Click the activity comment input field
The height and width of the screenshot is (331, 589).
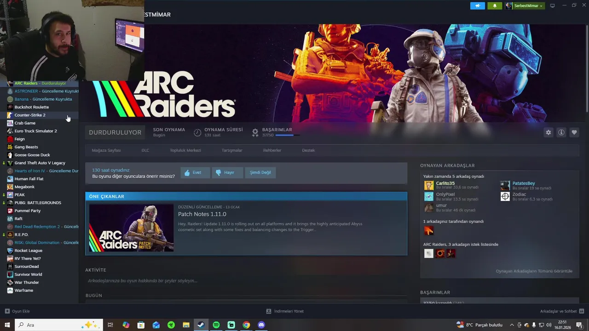coord(246,281)
